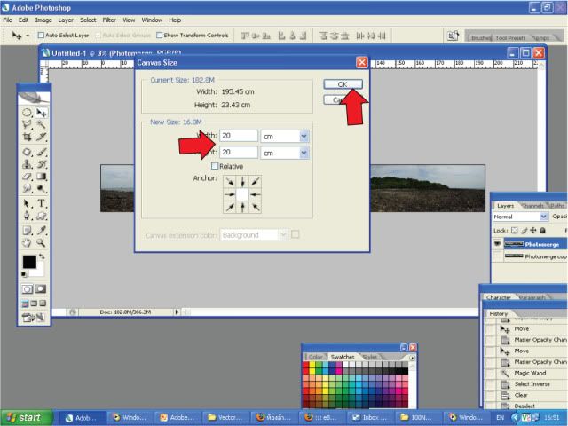Viewport: 568px width, 426px height.
Task: Select the Dodge tool
Action: coord(42,188)
